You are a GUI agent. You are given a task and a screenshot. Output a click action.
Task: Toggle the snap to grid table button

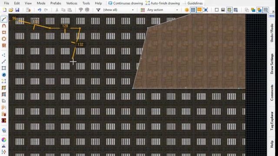pyautogui.click(x=266, y=10)
